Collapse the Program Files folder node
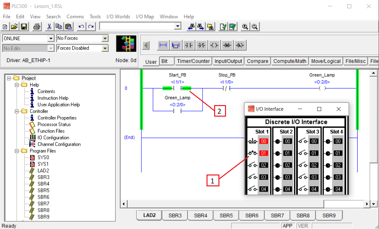This screenshot has height=229, width=379. (x=17, y=151)
